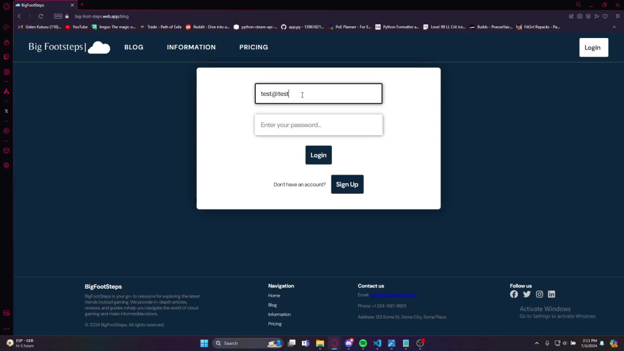Show hidden system tray icons chevron
Screen dimensions: 624x351
[537, 343]
